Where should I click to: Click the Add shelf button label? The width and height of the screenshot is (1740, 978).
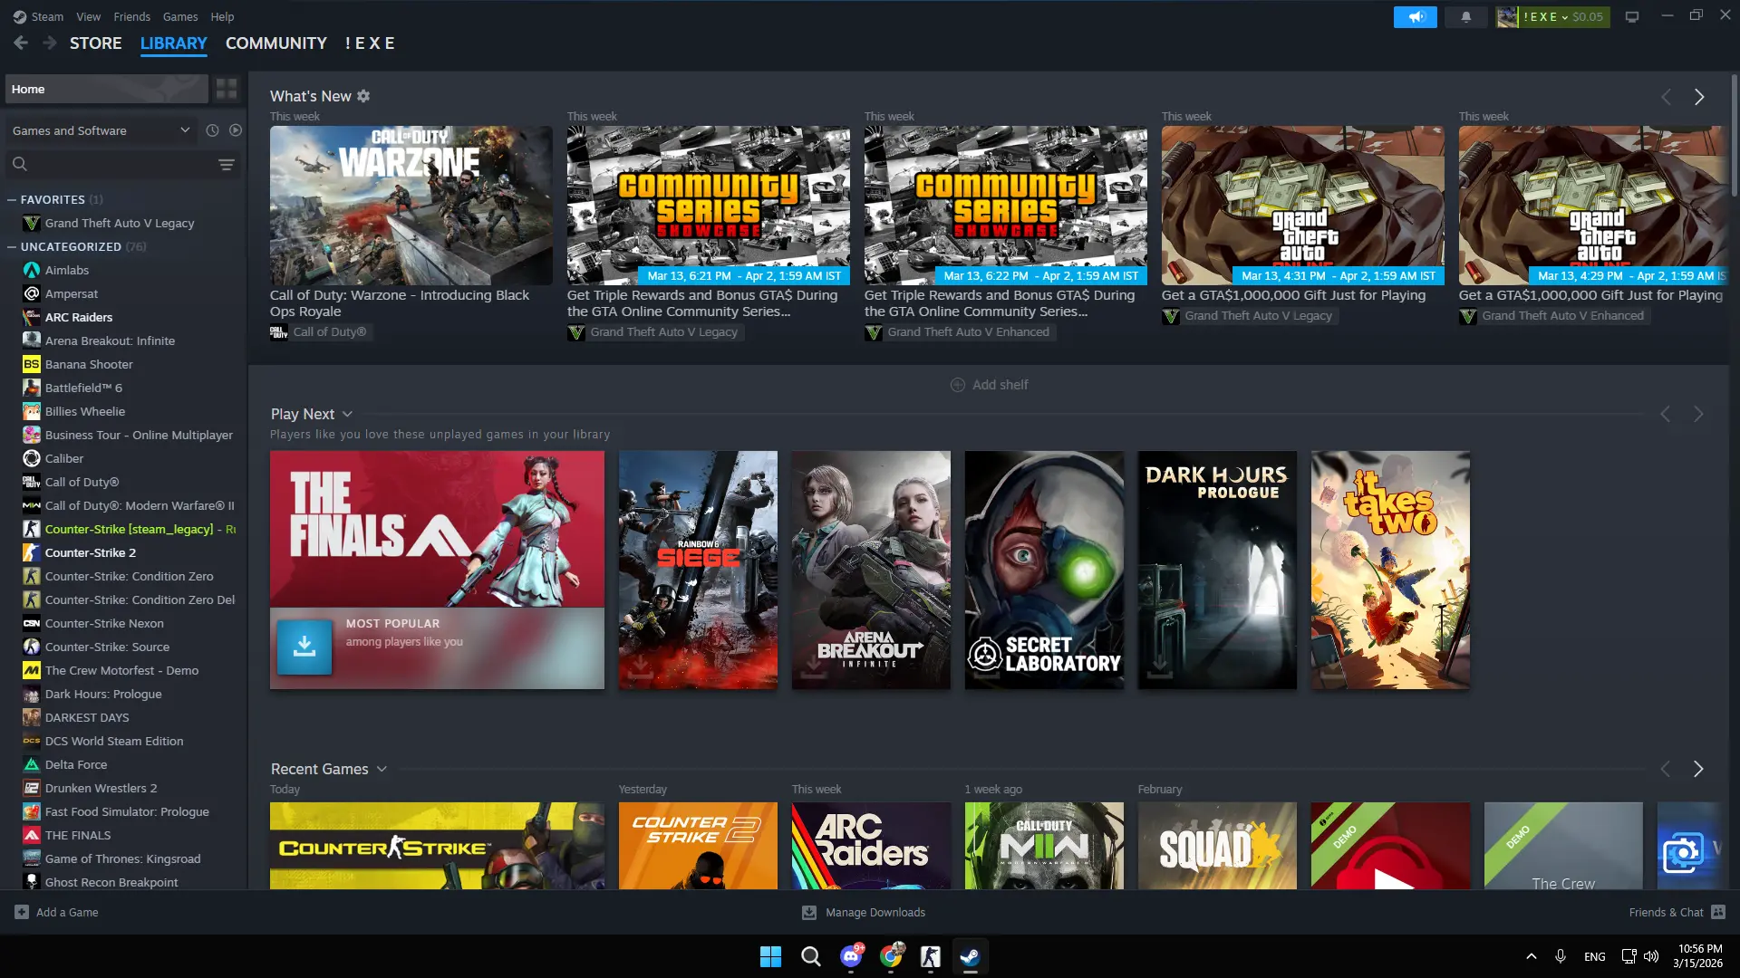(1000, 385)
